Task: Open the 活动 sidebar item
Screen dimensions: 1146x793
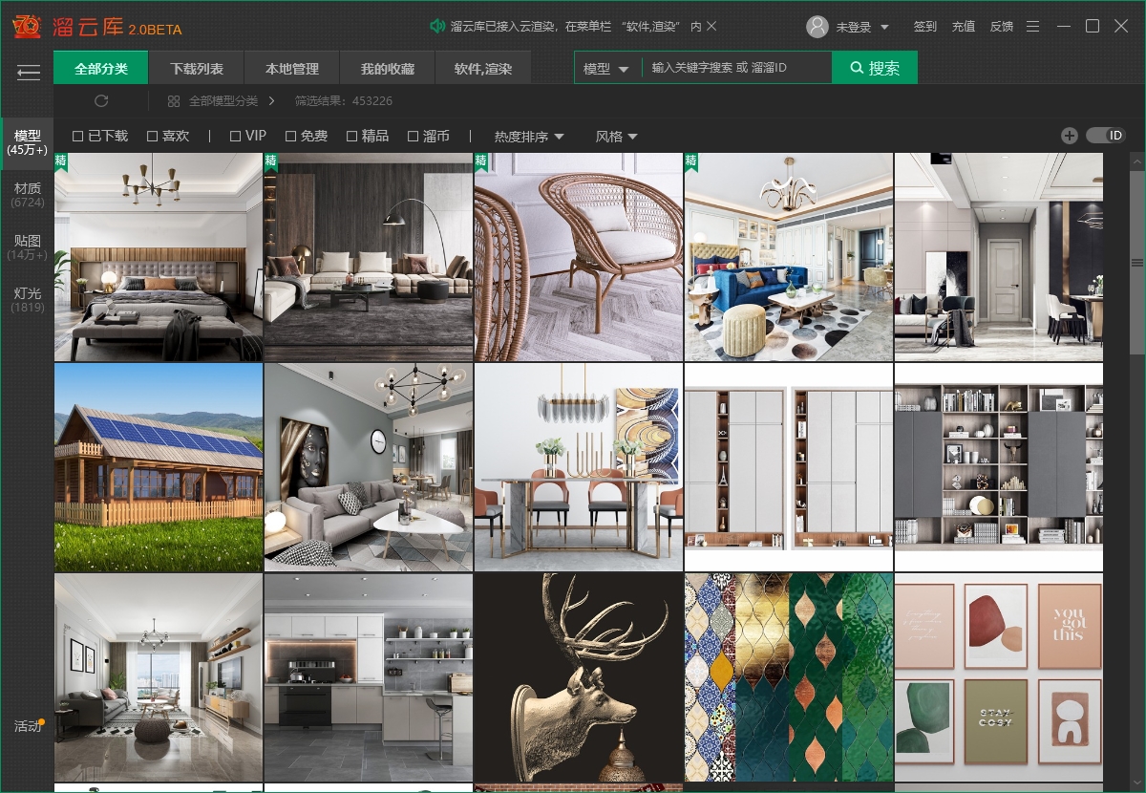Action: click(28, 726)
